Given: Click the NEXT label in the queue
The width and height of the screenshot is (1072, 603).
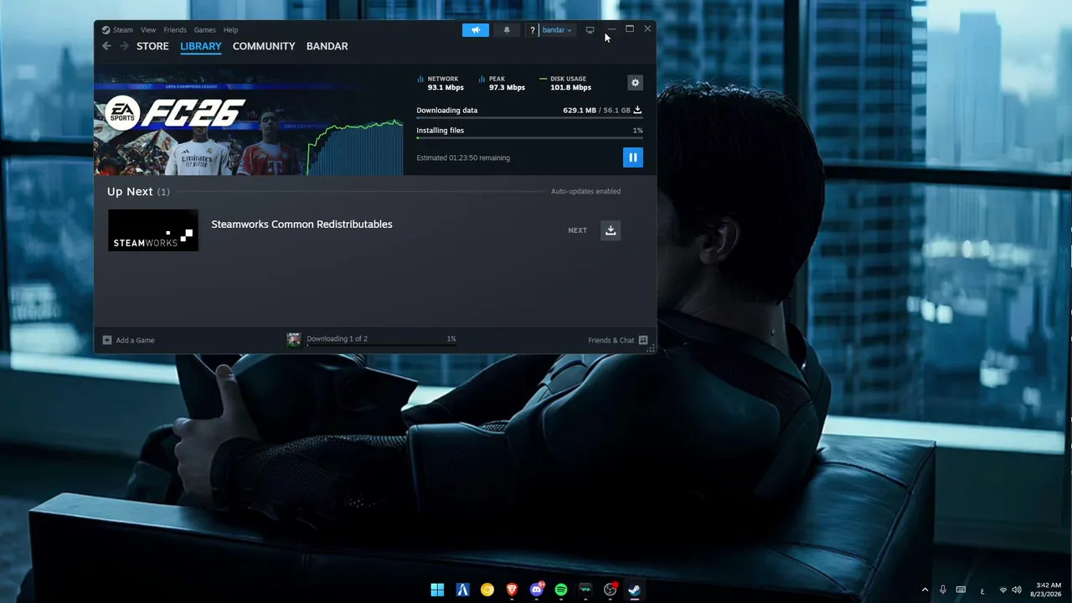Looking at the screenshot, I should click(578, 230).
